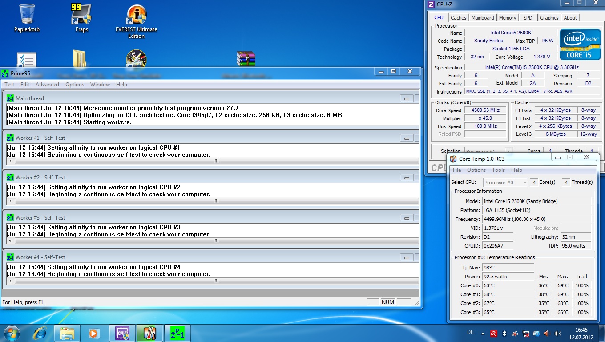
Task: Open Core Temp Help menu
Action: [516, 170]
